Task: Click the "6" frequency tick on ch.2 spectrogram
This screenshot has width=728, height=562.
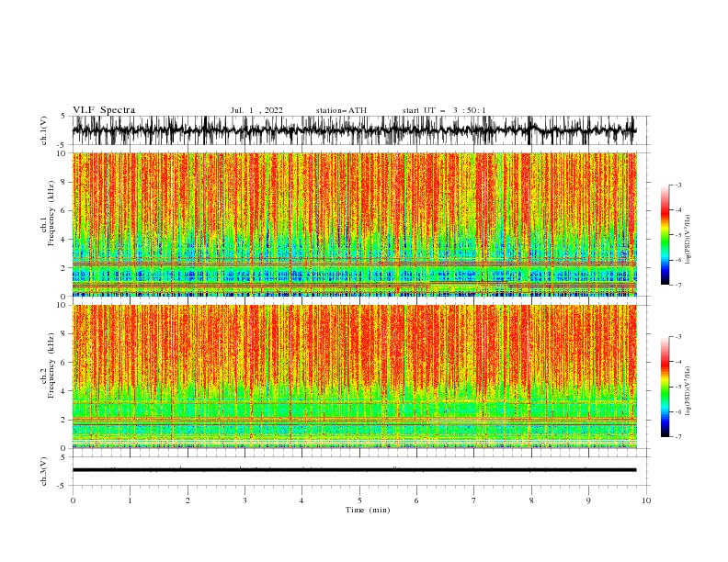Action: [63, 363]
